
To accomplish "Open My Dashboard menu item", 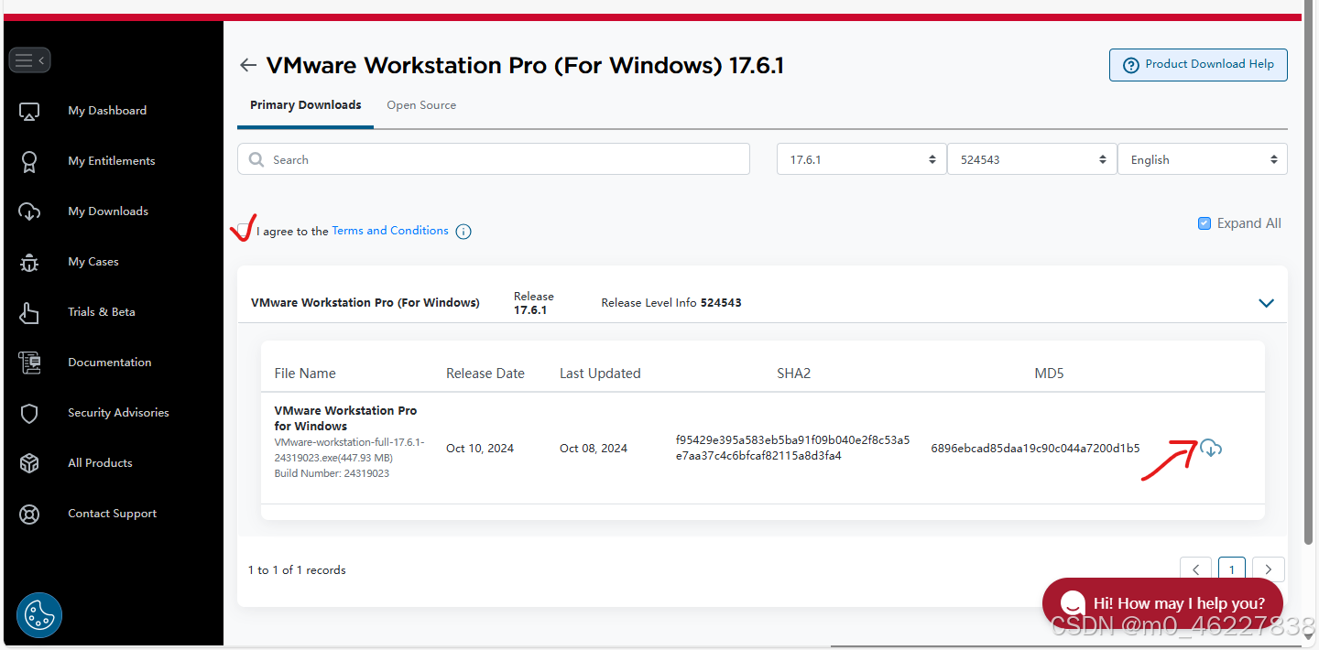I will click(107, 111).
